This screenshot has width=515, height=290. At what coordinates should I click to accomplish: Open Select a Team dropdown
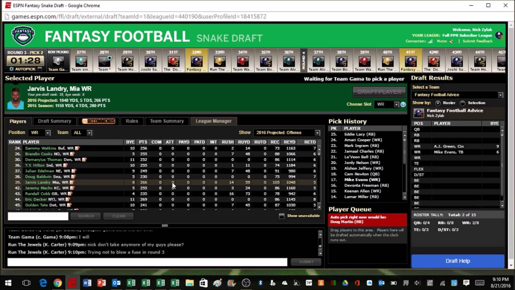pos(457,95)
